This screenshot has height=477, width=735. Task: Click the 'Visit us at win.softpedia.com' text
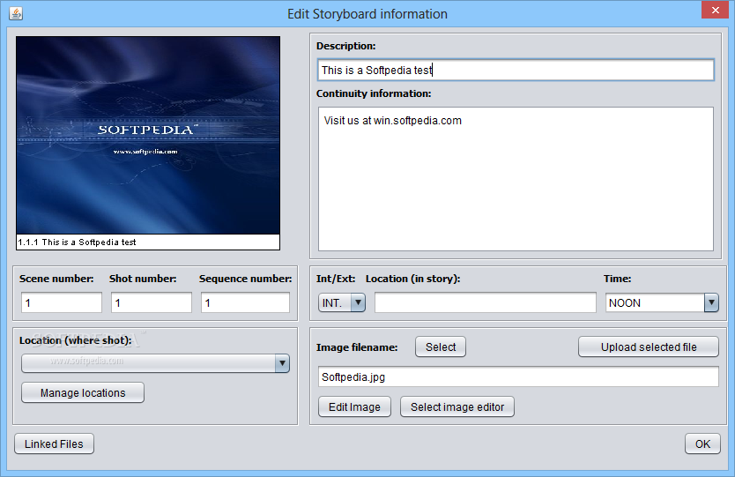393,121
